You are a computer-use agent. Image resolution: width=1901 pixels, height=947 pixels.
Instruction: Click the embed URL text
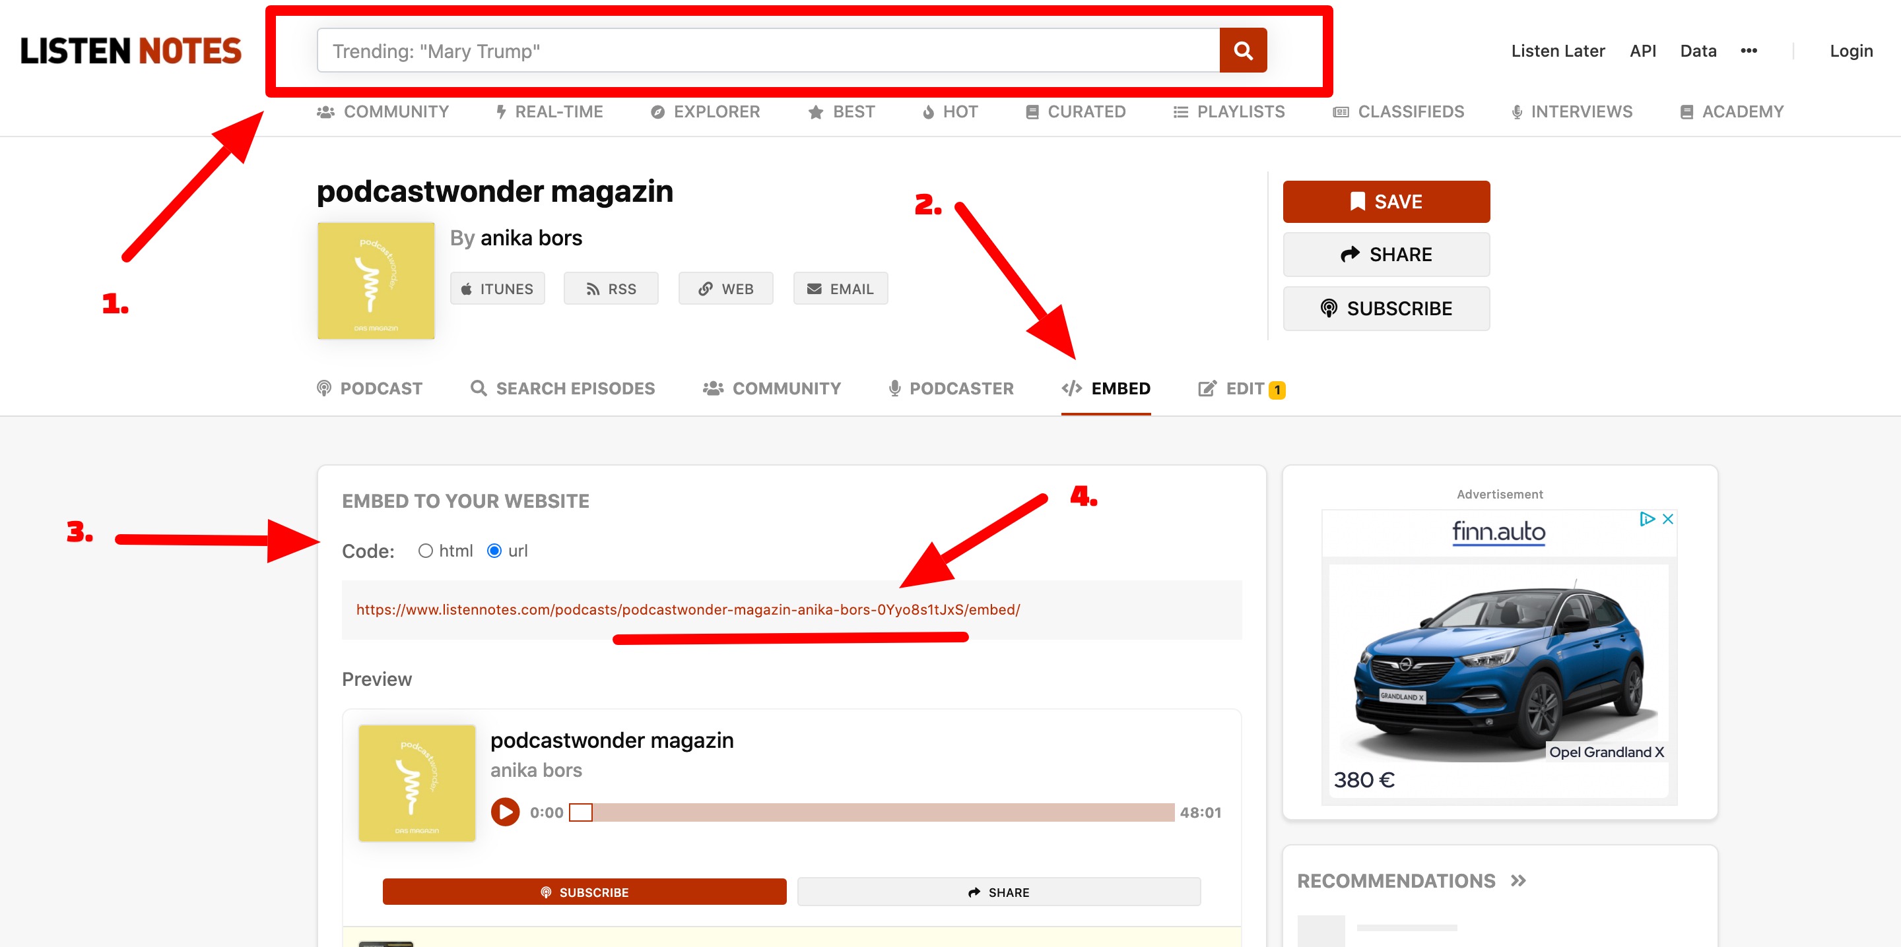[688, 609]
